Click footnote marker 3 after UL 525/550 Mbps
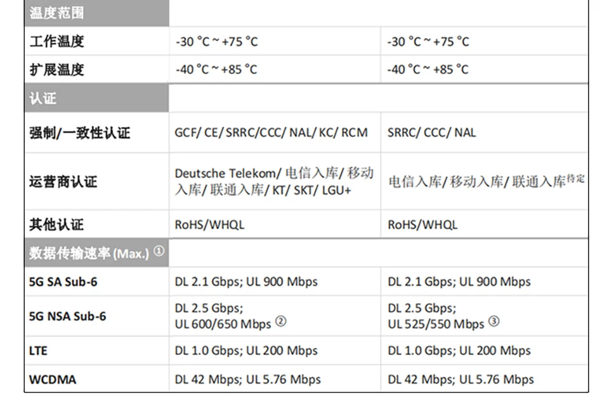 494,322
